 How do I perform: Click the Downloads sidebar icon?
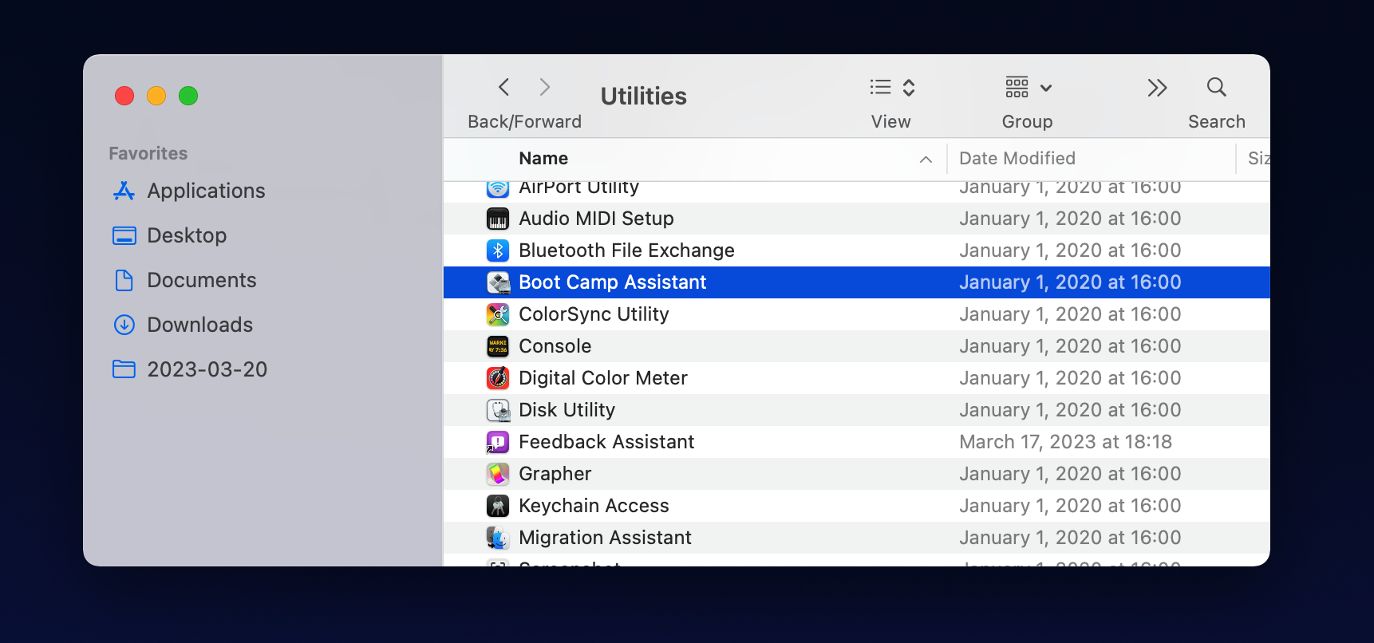pos(124,325)
